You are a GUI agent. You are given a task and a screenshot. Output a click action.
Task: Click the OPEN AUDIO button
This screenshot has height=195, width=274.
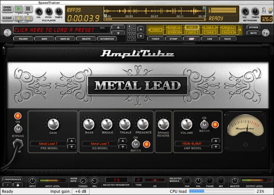pos(7,9)
